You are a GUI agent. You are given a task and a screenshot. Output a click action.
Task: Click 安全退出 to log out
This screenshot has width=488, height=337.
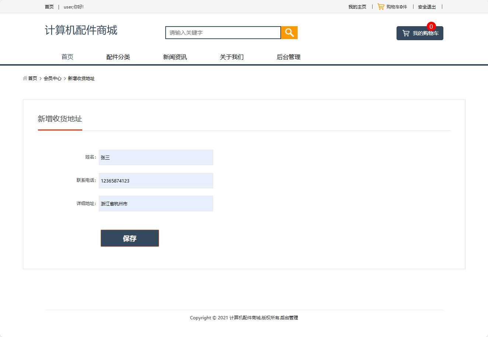coord(426,6)
